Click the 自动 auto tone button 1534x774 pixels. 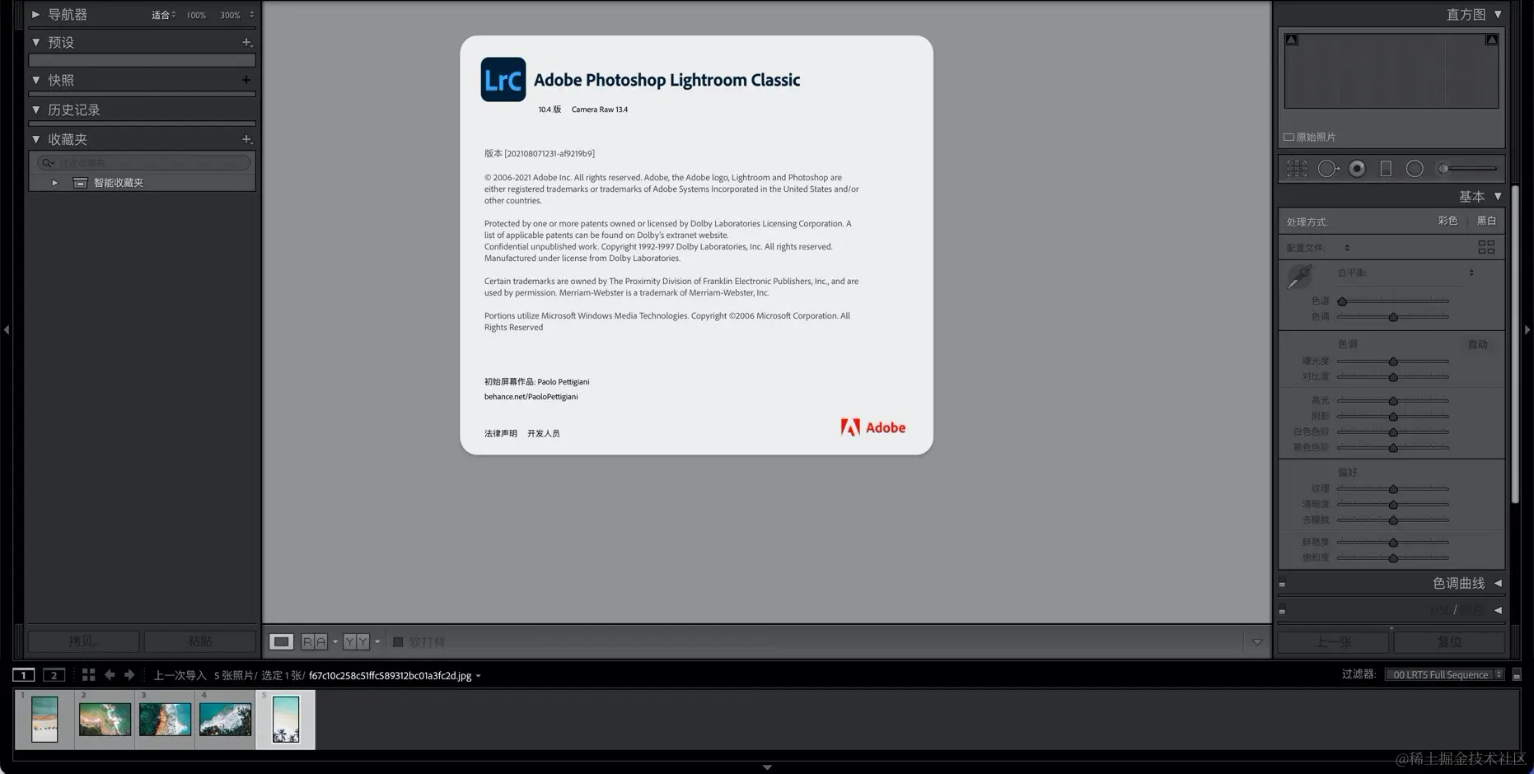pyautogui.click(x=1478, y=344)
